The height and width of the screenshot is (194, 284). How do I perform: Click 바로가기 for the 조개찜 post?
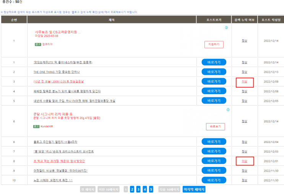coord(214,161)
